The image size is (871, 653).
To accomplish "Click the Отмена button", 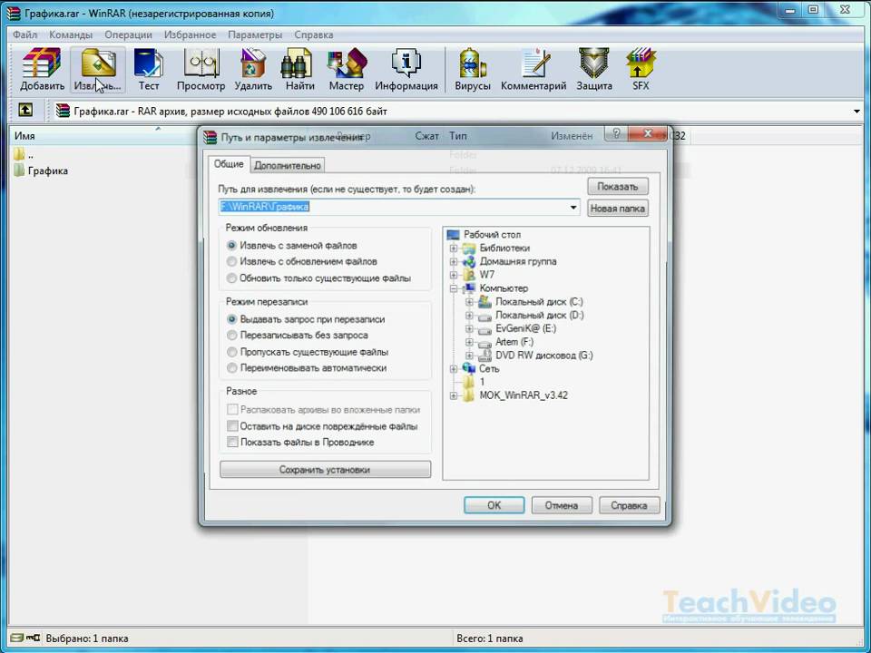I will coord(562,505).
